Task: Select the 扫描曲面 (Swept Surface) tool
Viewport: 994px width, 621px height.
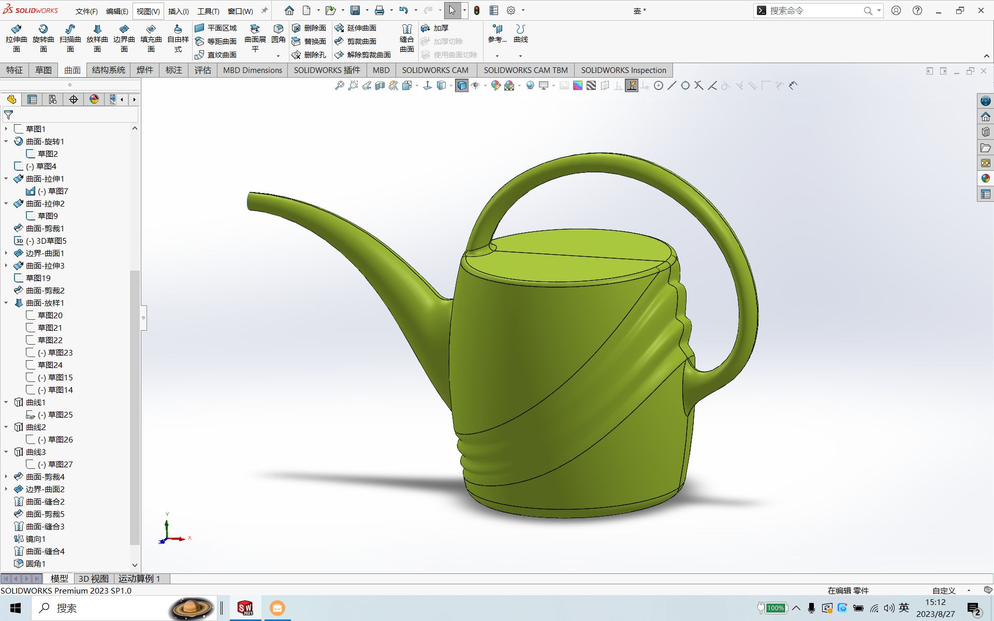Action: tap(70, 38)
